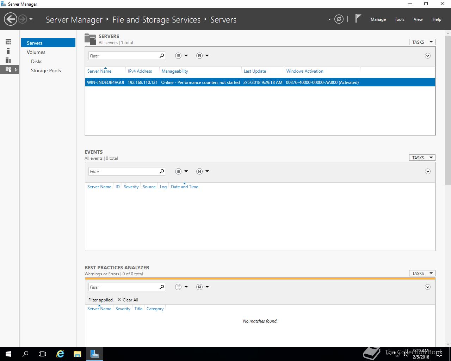Sort Best Practices results by Title
451x361 pixels.
[x=138, y=309]
